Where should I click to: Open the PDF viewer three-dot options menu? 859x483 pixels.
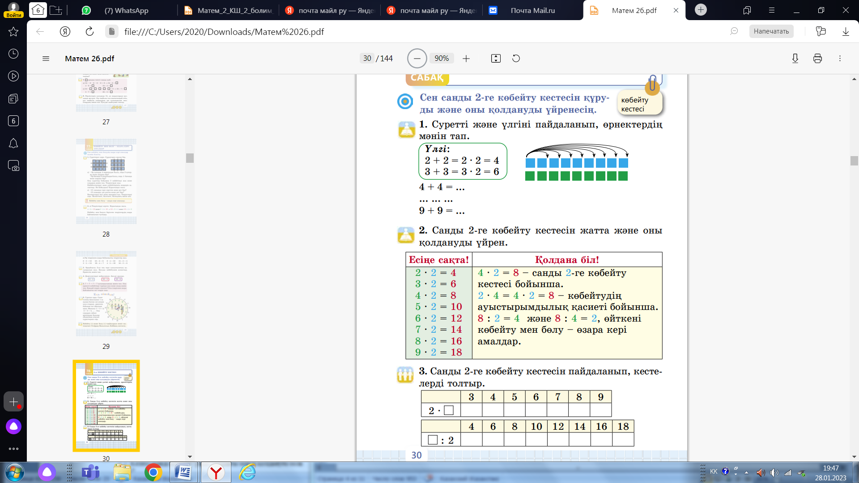click(x=840, y=59)
